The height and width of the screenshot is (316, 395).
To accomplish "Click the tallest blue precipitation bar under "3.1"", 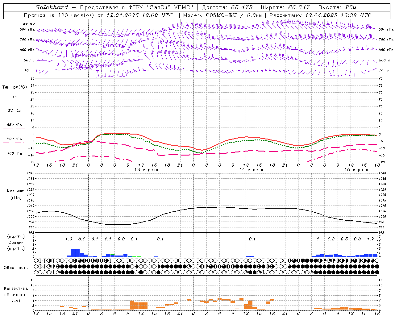I will (77, 253).
